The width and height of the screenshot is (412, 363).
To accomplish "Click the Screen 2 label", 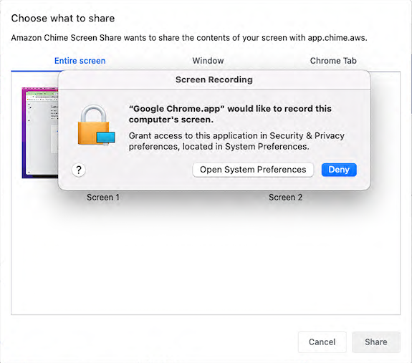I will 285,198.
